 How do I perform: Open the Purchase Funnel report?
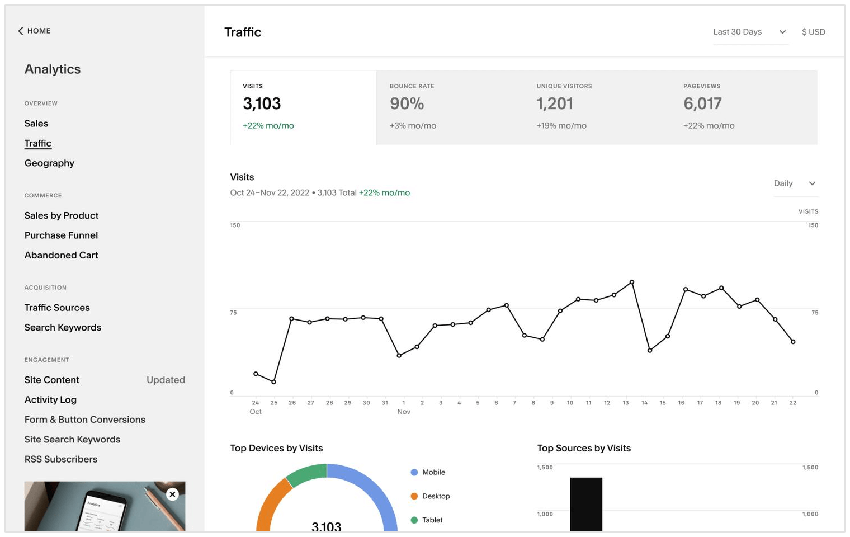click(61, 235)
